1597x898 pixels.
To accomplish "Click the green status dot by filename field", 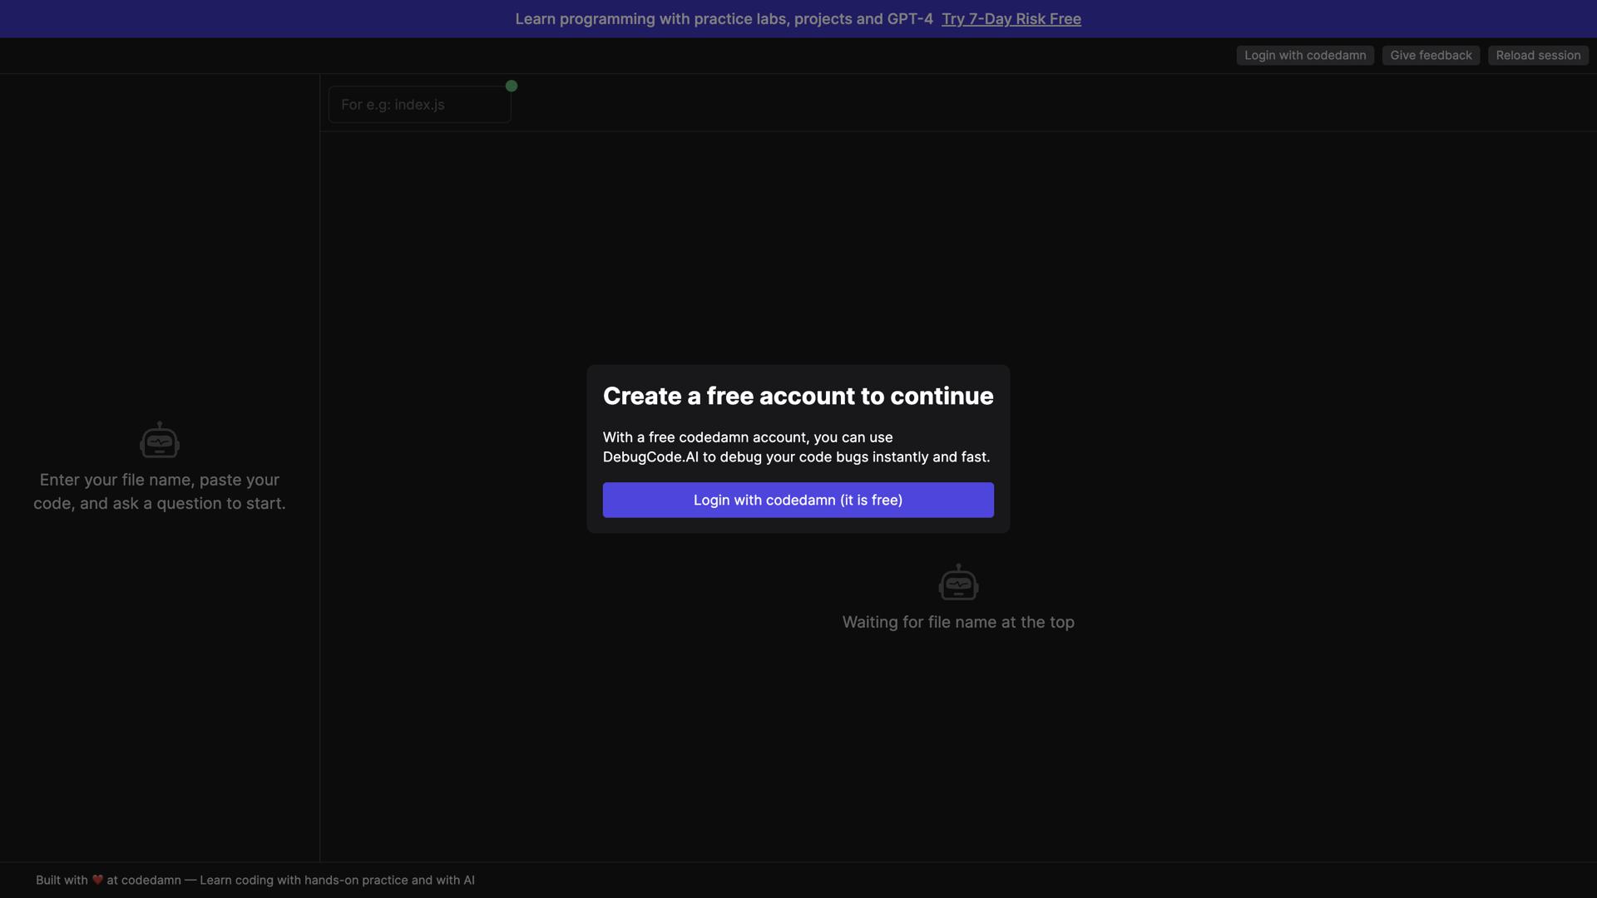I will (x=512, y=86).
